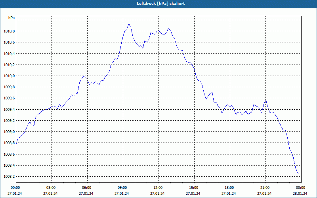Select the 1009,6 y-axis label

click(x=9, y=98)
